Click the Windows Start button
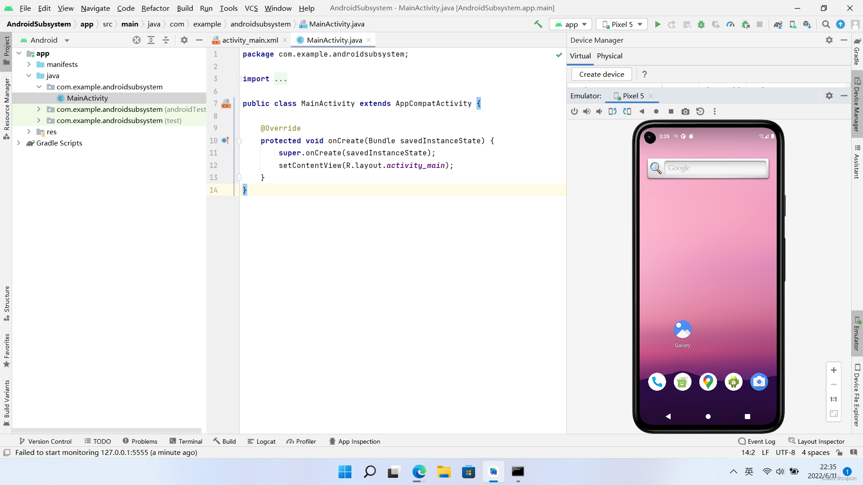Viewport: 863px width, 485px height. point(345,472)
